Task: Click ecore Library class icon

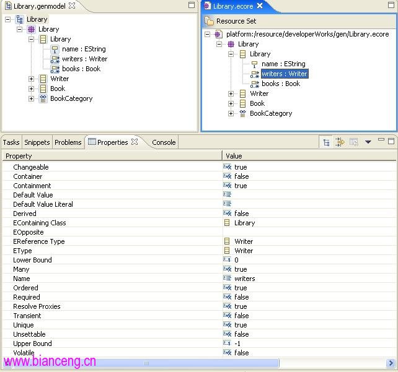Action: [242, 54]
